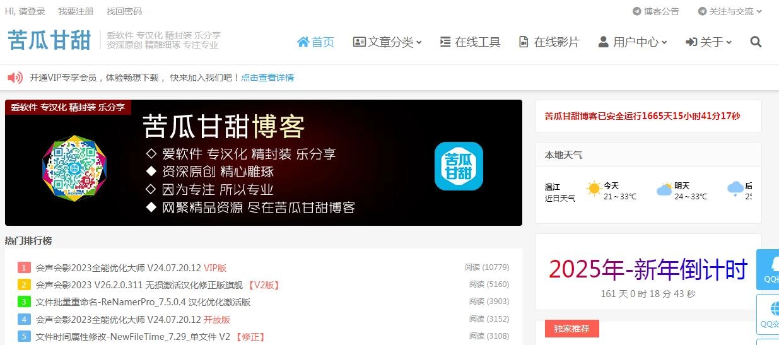Image resolution: width=779 pixels, height=345 pixels.
Task: Open the 关注与交流 top bar dropdown
Action: pyautogui.click(x=730, y=11)
